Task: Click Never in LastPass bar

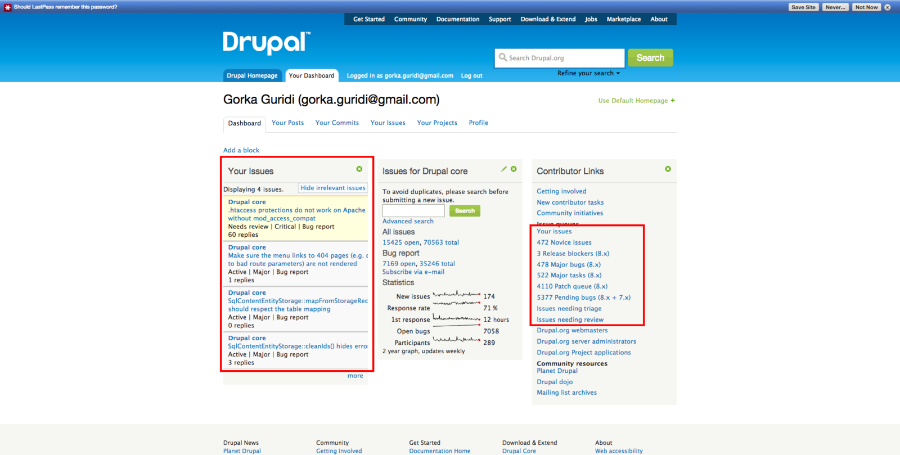Action: point(835,7)
